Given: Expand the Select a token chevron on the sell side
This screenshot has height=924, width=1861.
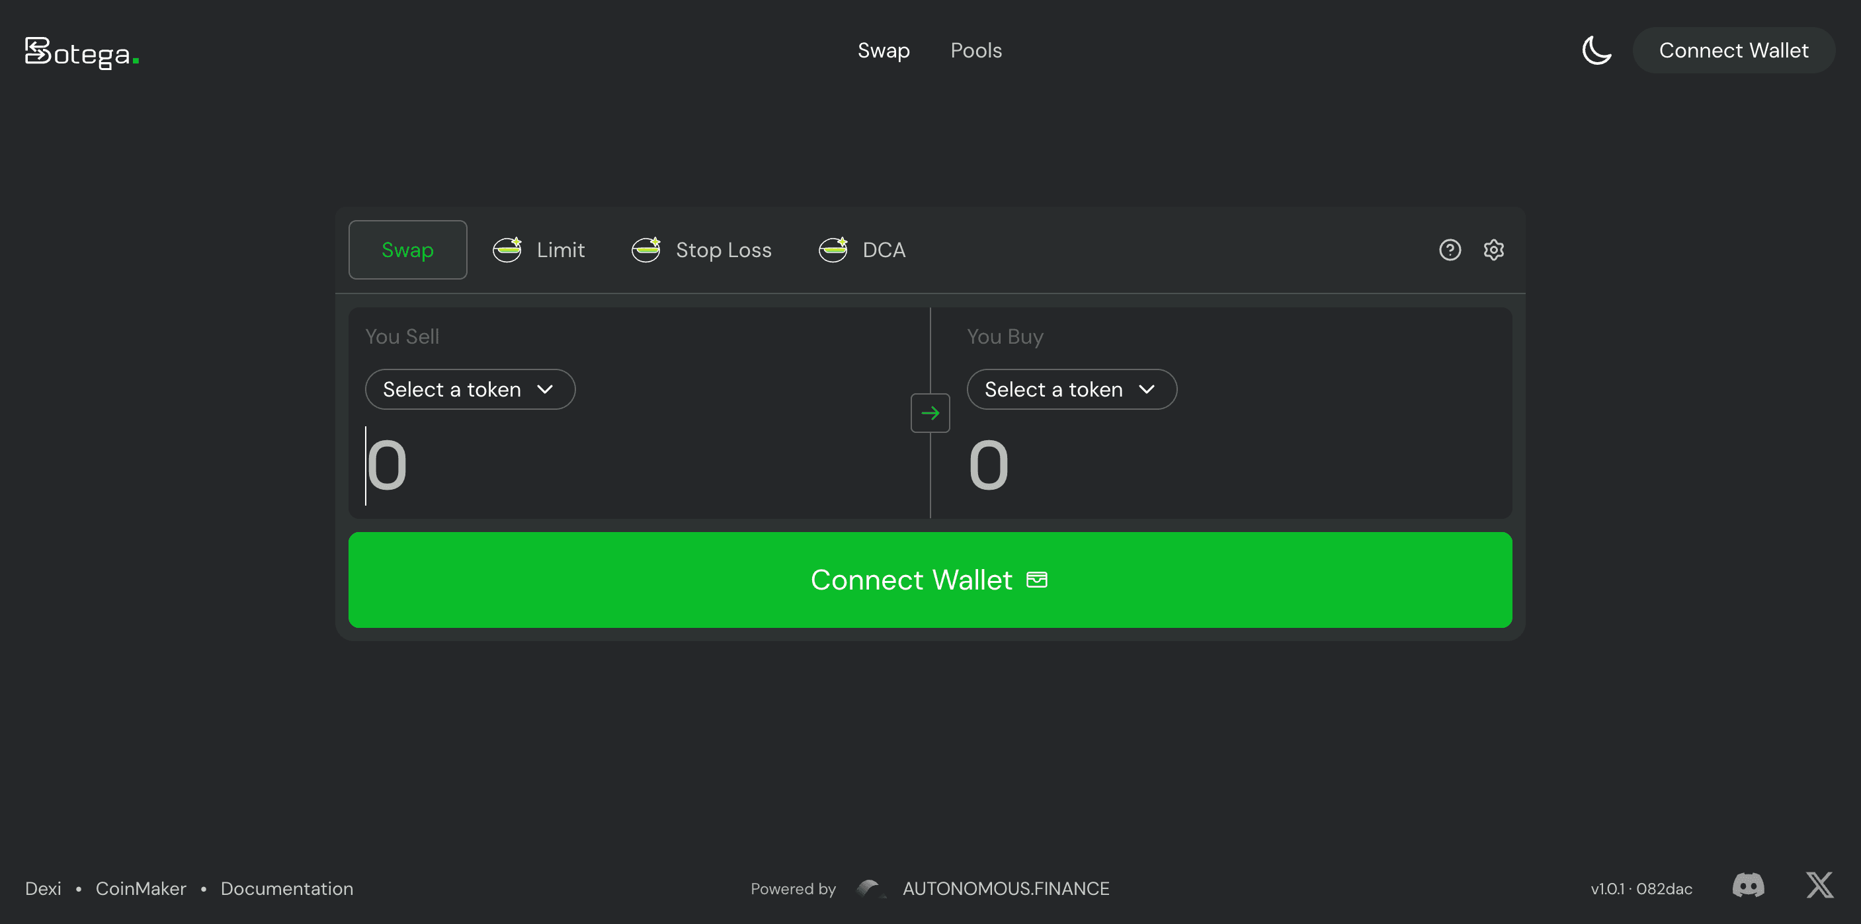Looking at the screenshot, I should tap(546, 389).
